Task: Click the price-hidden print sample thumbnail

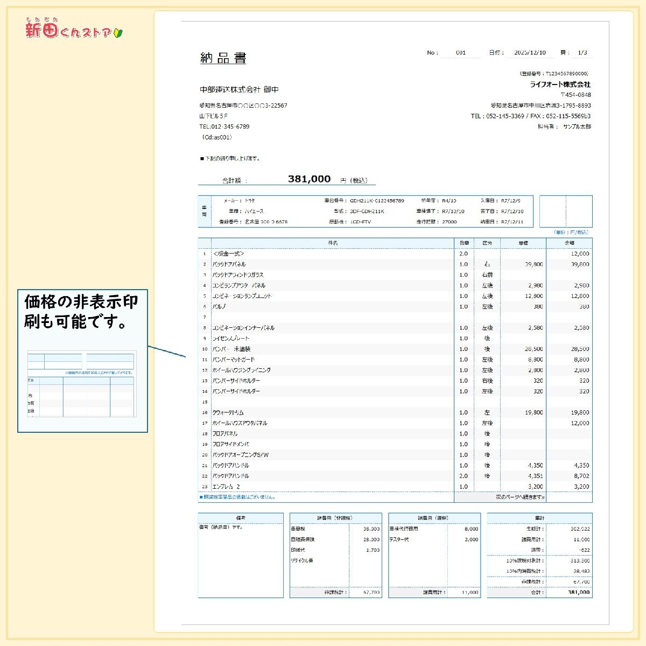Action: [81, 384]
